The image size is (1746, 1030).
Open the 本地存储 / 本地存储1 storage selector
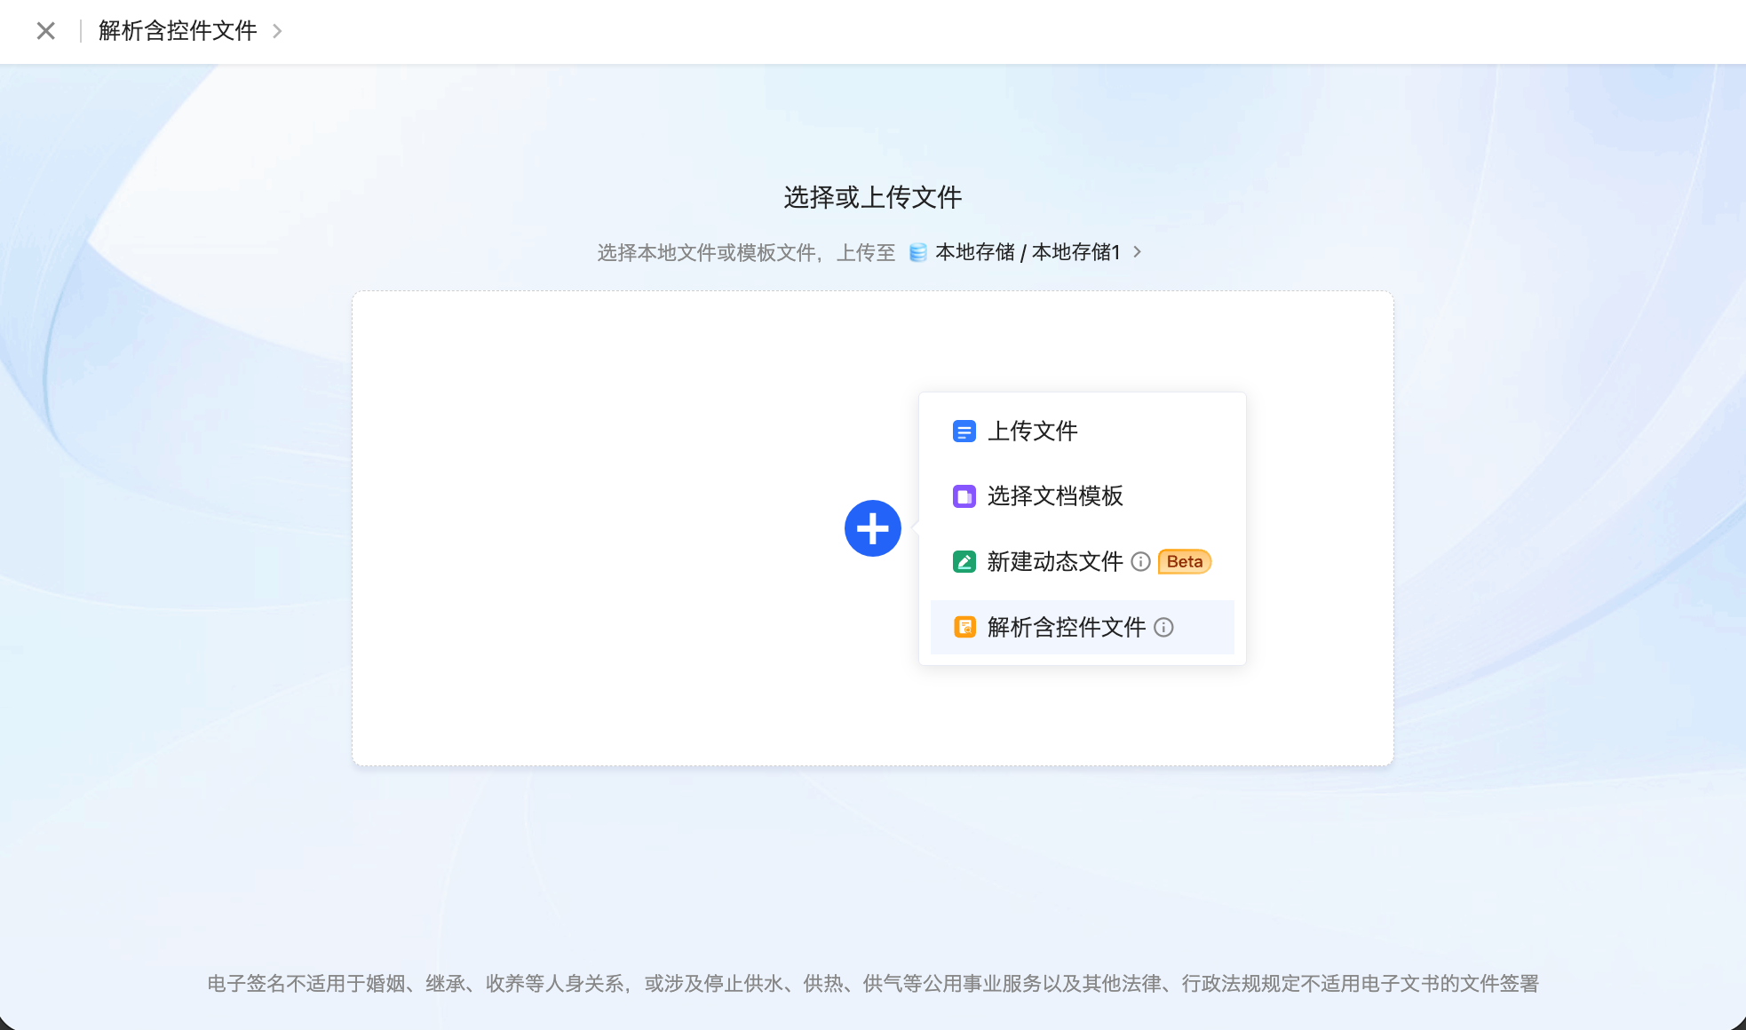[1028, 252]
